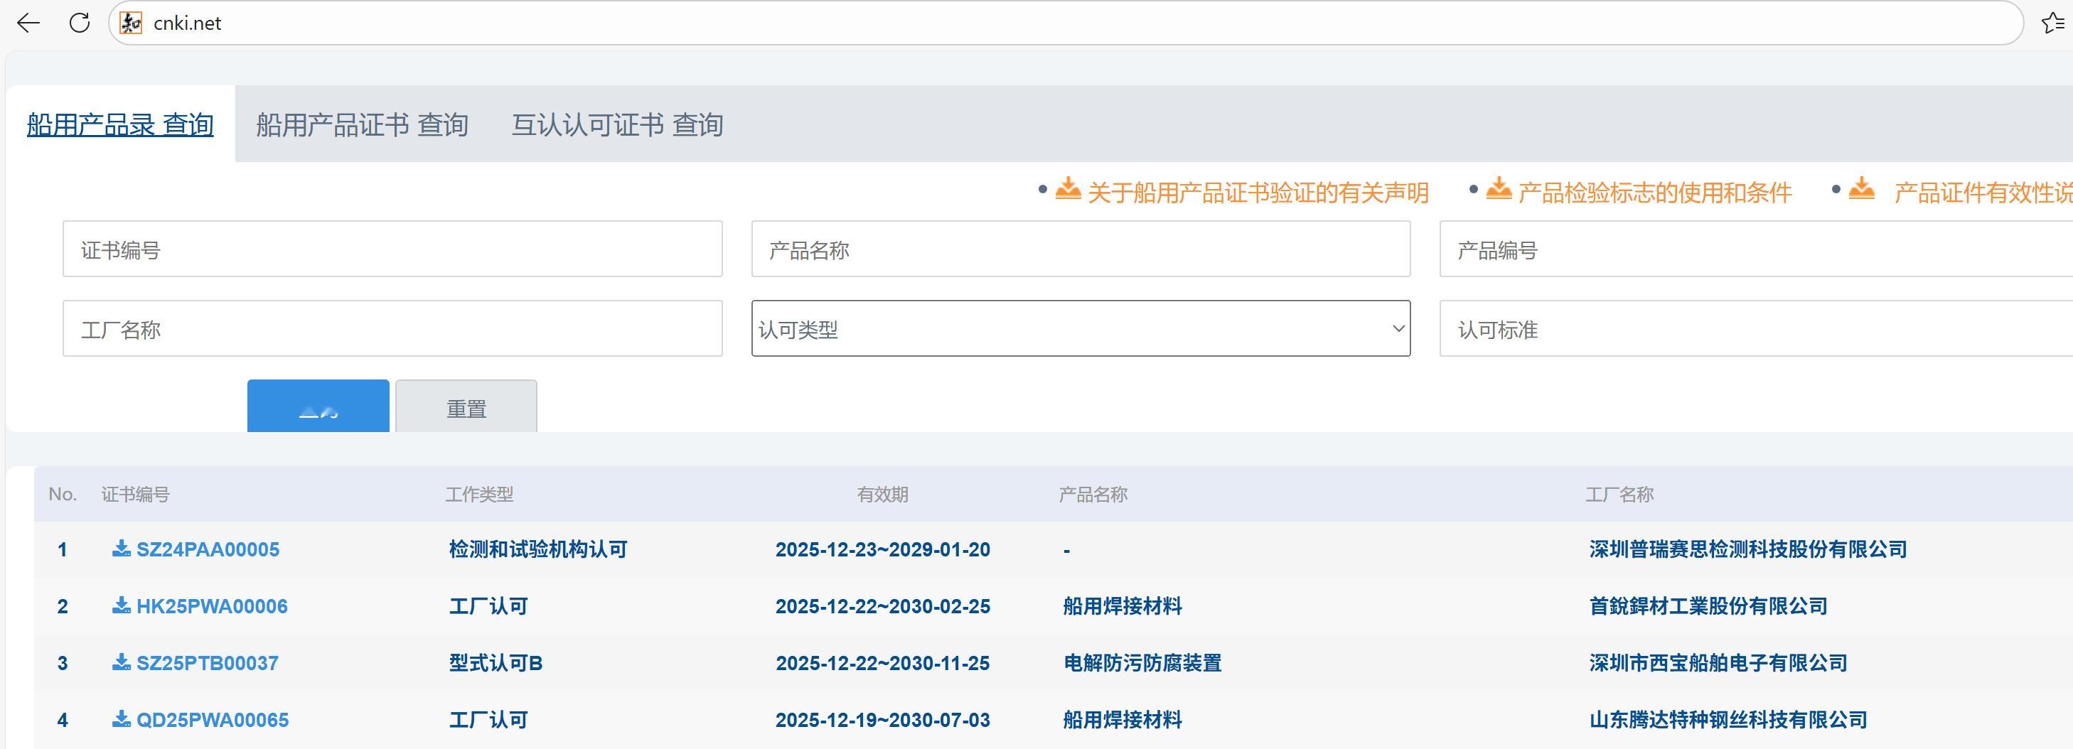Focus the 工厂名称 input field
The image size is (2073, 749).
[392, 329]
